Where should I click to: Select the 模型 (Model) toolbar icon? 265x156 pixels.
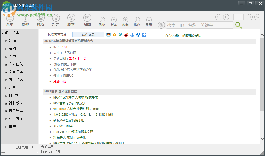coord(25,20)
